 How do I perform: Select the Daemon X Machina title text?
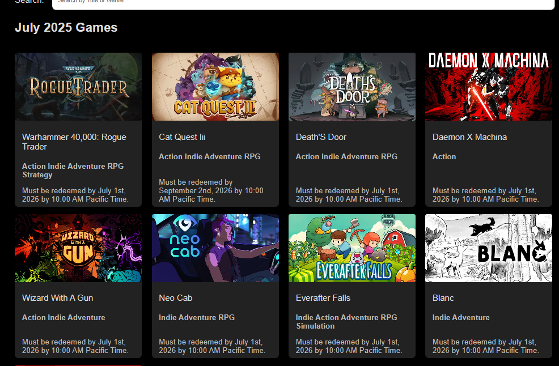tap(469, 137)
